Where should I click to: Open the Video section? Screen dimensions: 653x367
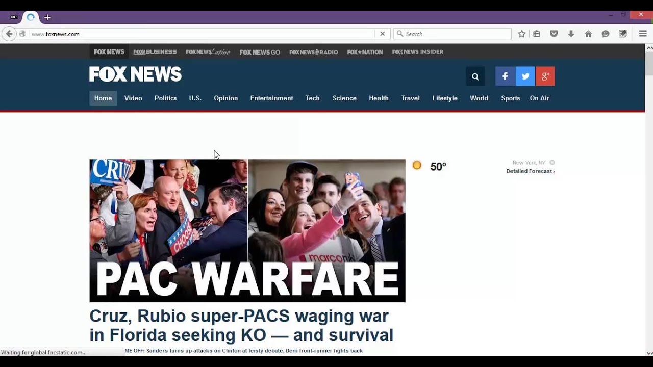tap(133, 98)
